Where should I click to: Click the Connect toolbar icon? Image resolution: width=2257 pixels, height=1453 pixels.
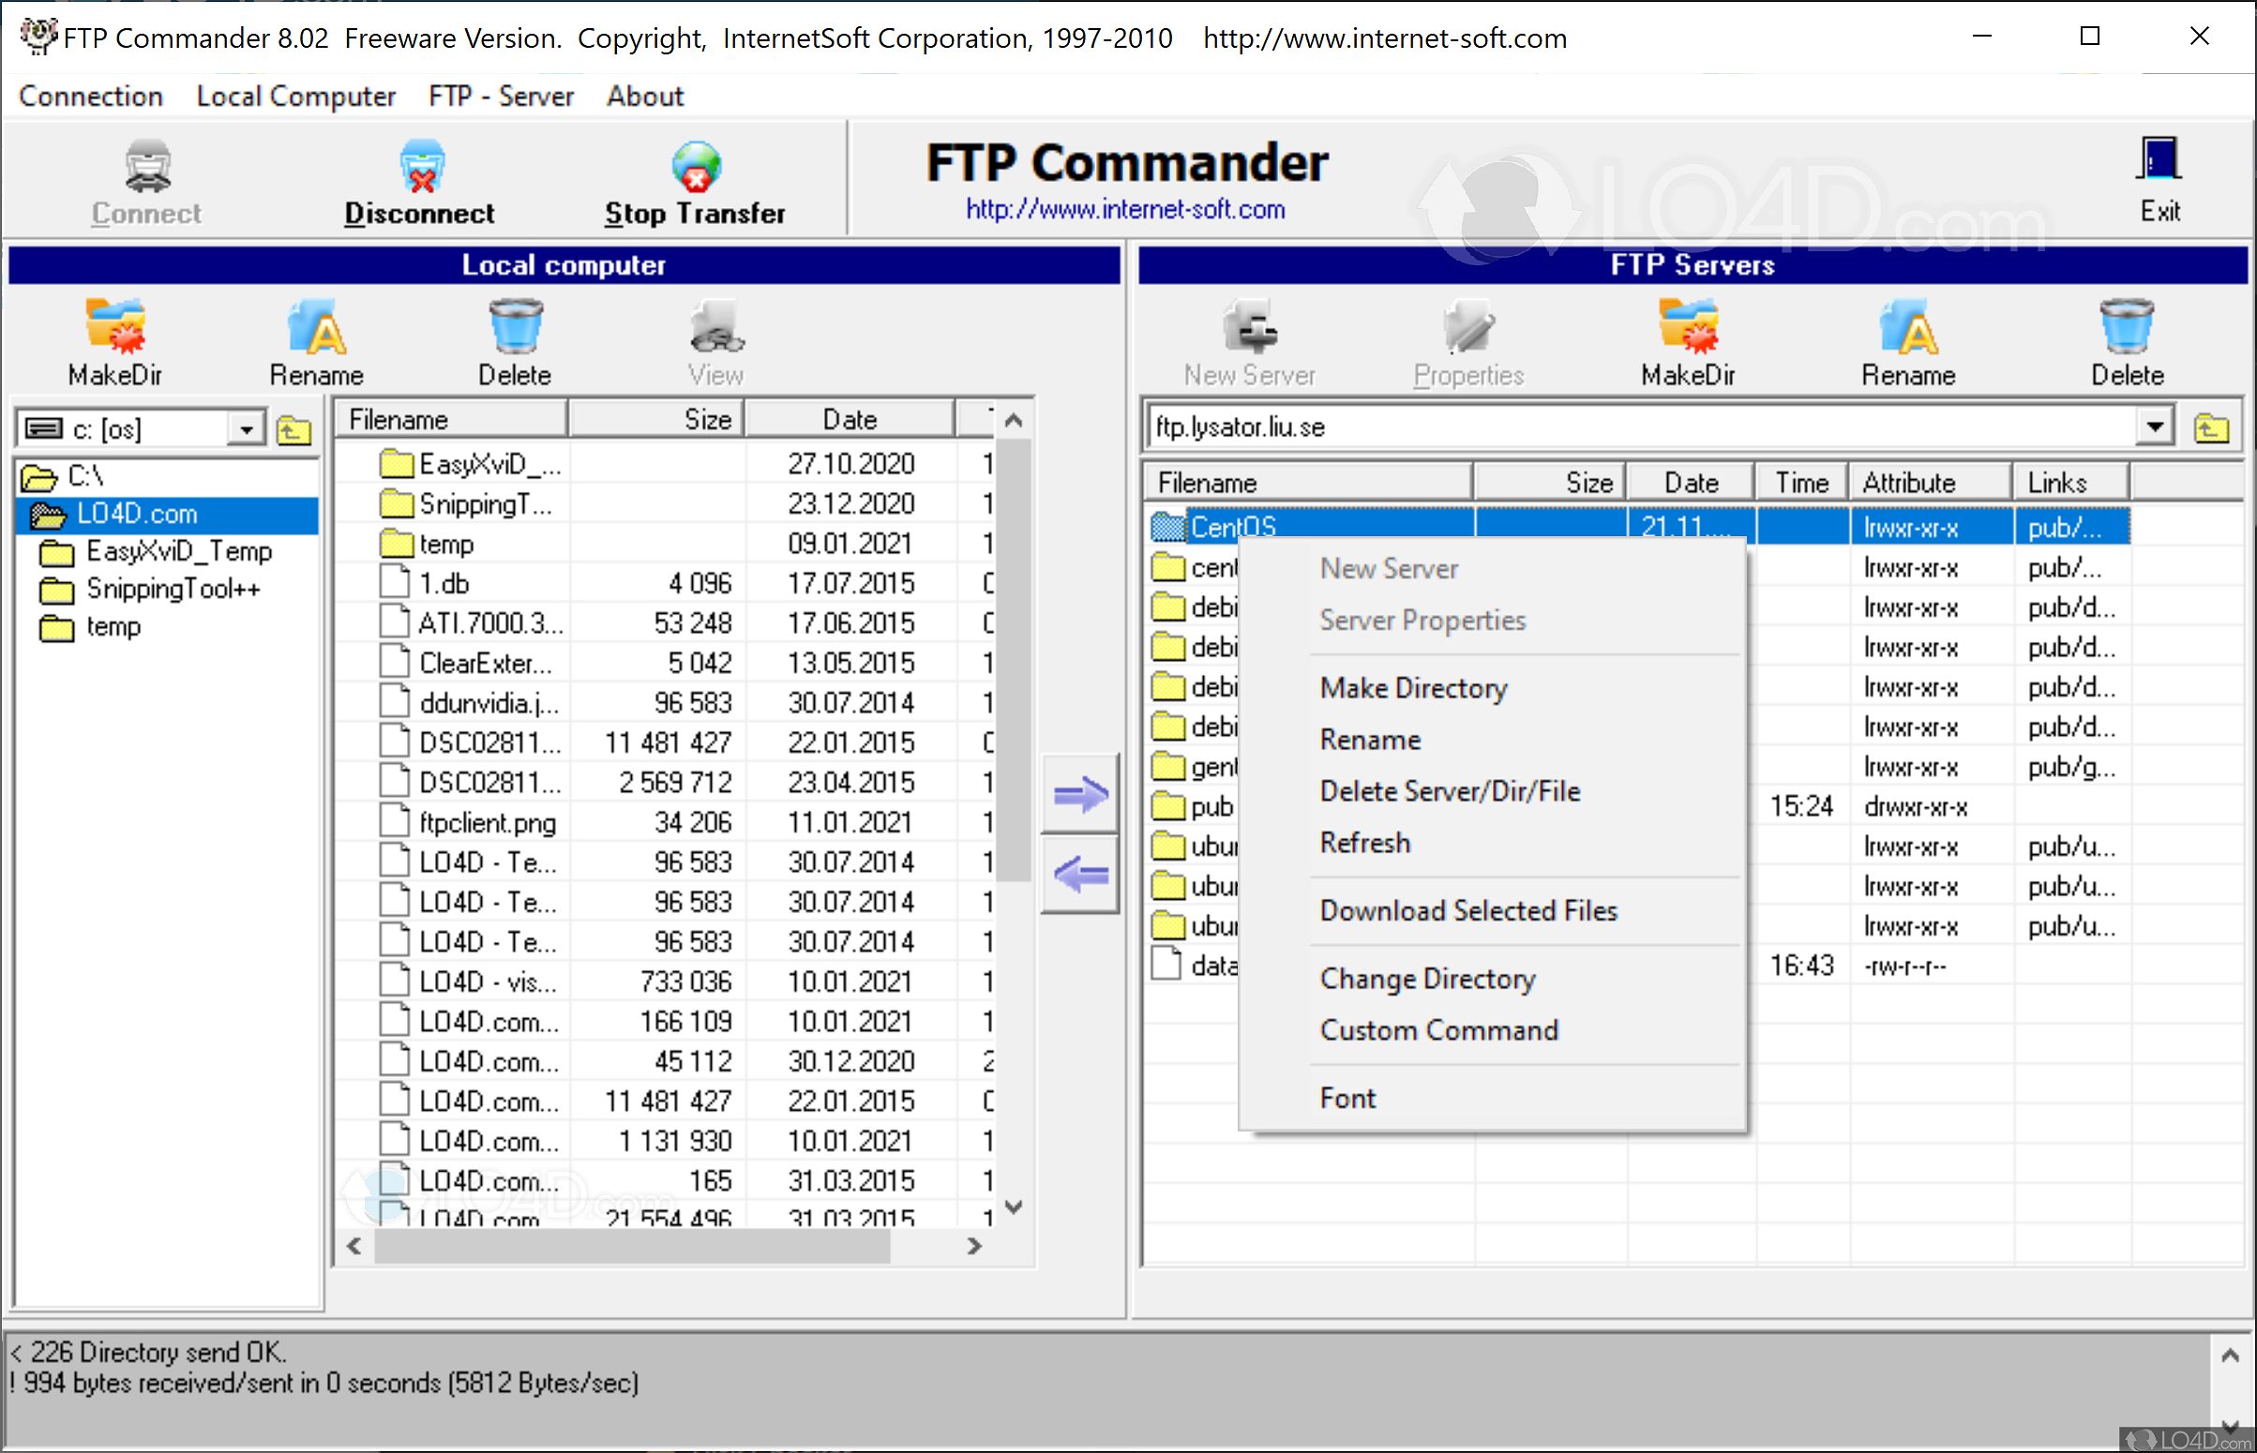148,167
